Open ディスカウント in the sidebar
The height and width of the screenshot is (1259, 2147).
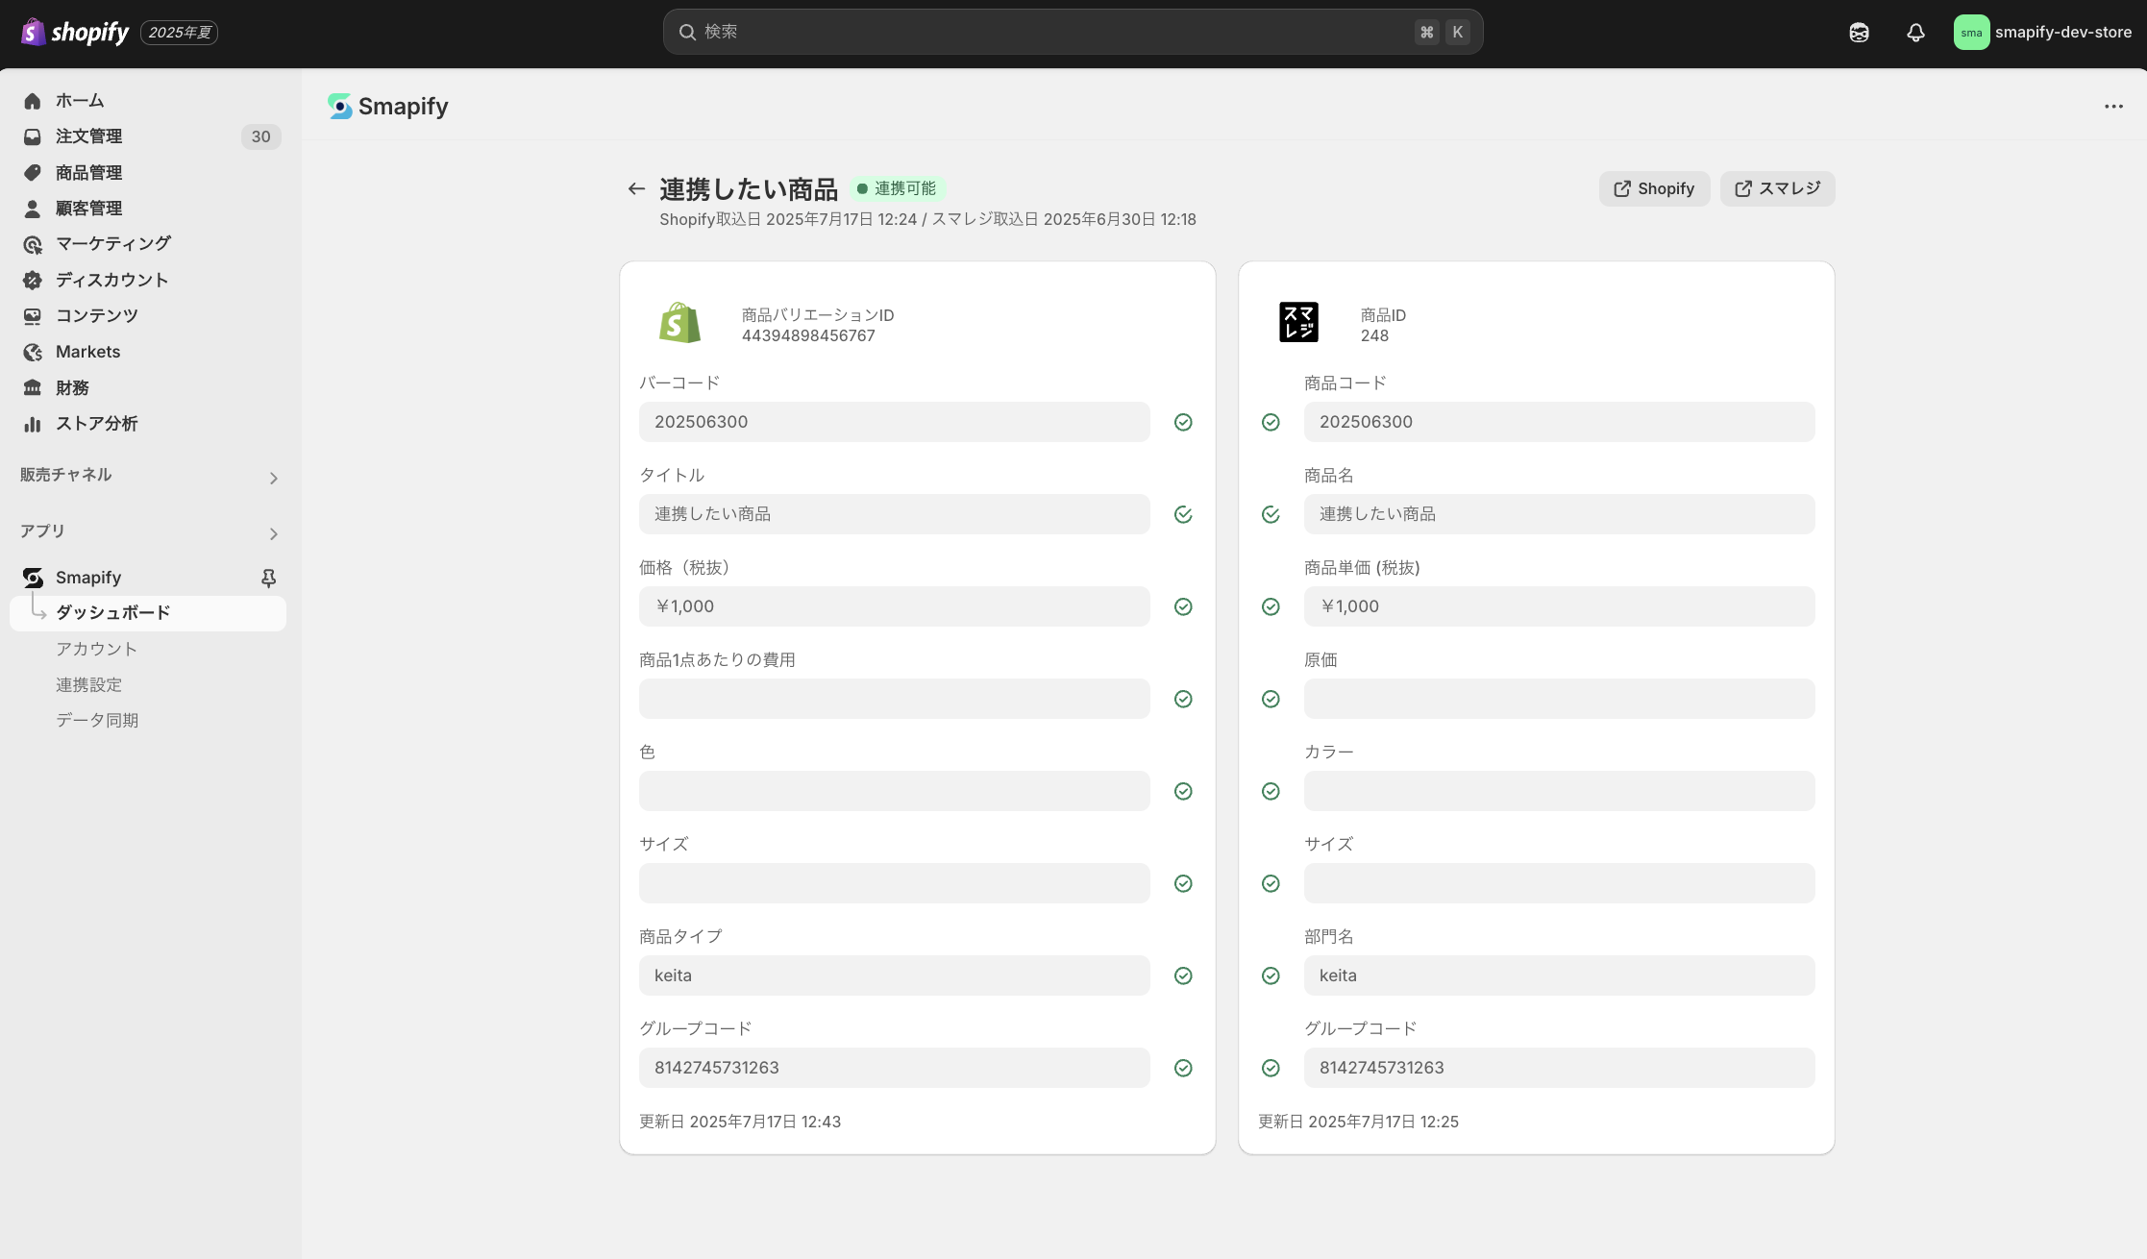tap(150, 280)
